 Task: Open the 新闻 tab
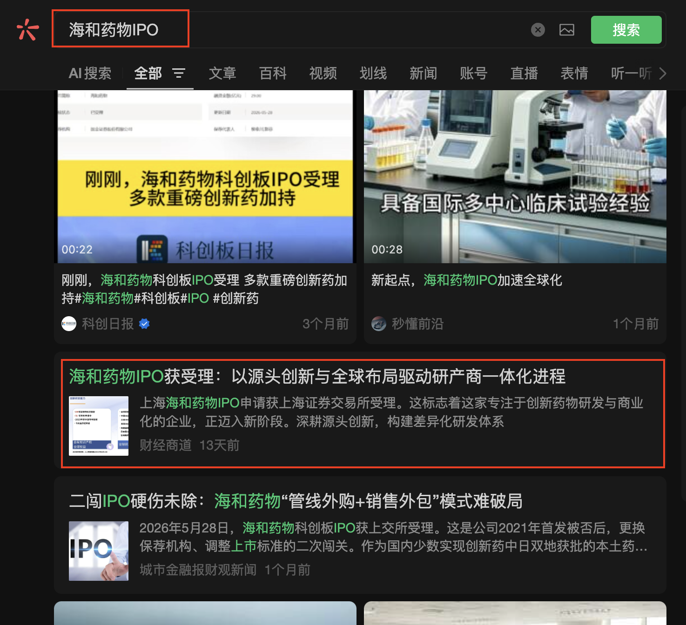coord(424,73)
